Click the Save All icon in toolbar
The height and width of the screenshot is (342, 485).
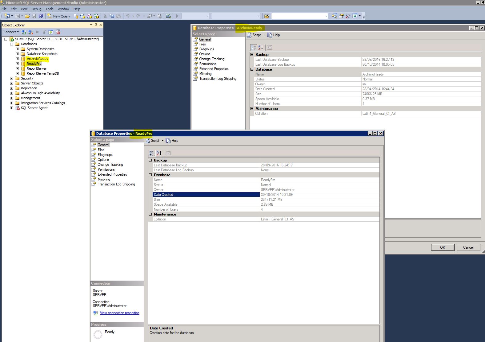(41, 16)
